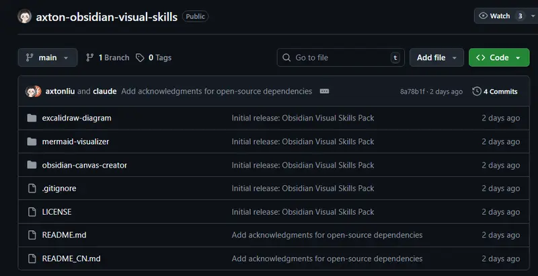Click the 2 days ago text on .gitignore row
538x276 pixels.
coord(500,188)
